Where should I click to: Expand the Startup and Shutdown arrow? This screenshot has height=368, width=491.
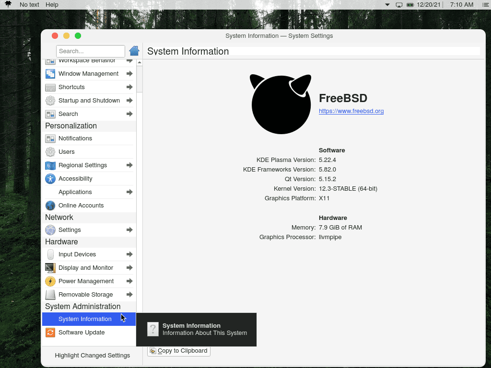129,100
